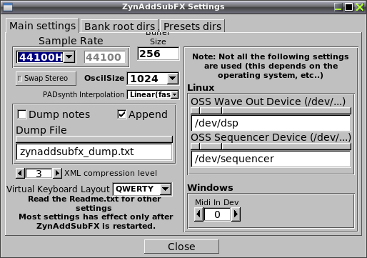
Task: Open the PADsynth Interpolation dropdown
Action: click(x=153, y=94)
